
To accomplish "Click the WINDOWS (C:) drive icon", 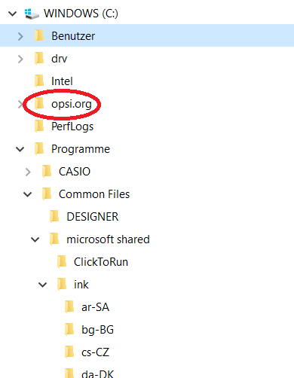I will coord(32,14).
